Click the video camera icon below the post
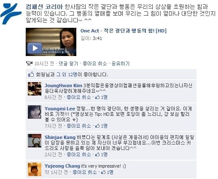The width and height of the screenshot is (218, 179). [29, 64]
